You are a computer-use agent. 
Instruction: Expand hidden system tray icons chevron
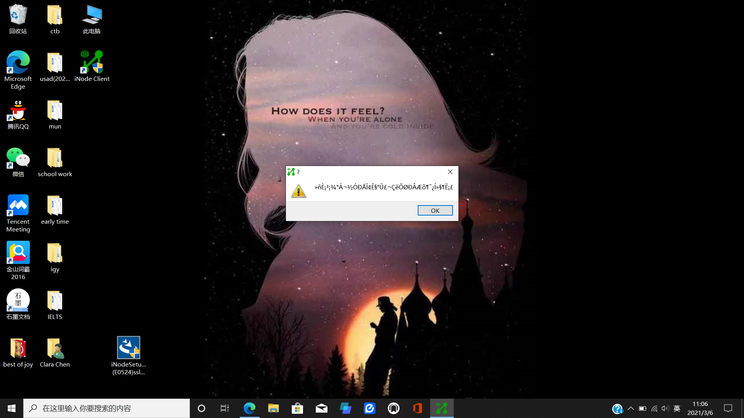(630, 408)
